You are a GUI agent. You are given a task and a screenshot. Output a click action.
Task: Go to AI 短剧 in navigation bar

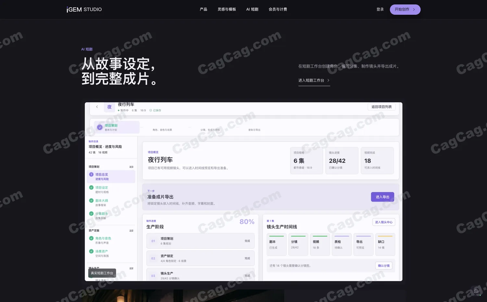(252, 9)
